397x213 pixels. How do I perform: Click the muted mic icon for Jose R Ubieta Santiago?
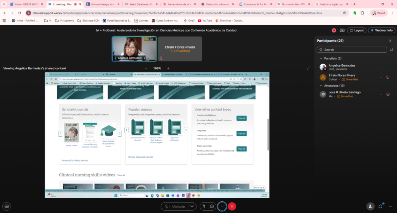(388, 94)
